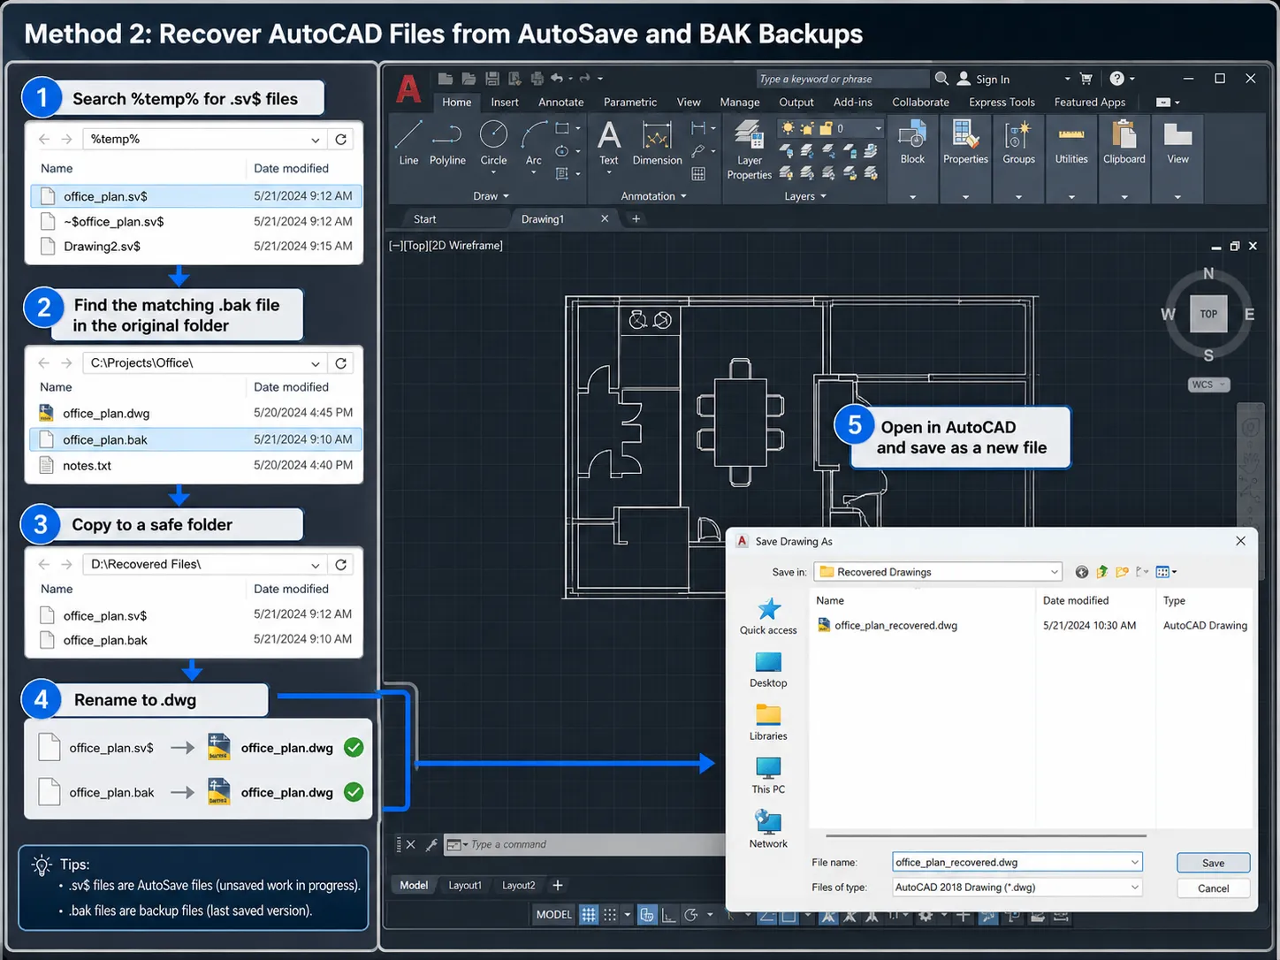Toggle snap mode in status bar
Image resolution: width=1280 pixels, height=960 pixels.
pos(610,915)
